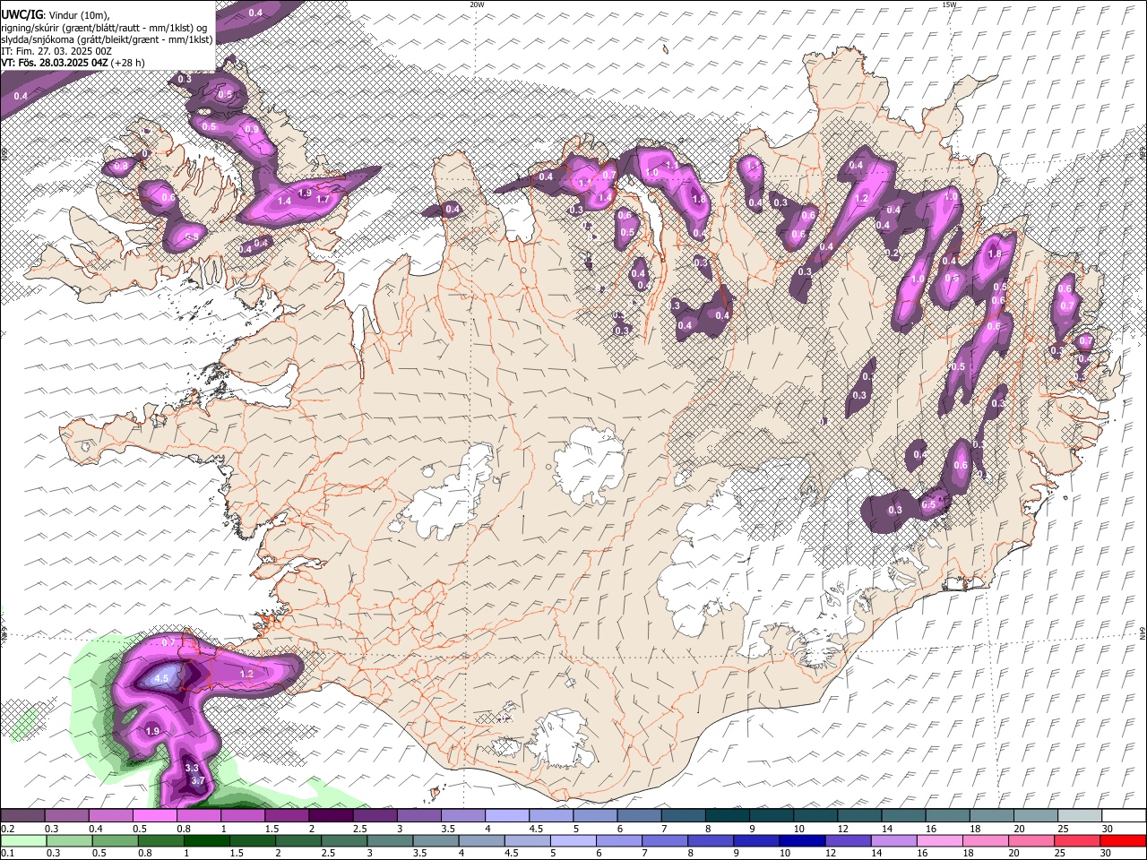Click the '0.2' label in the upper legend

tap(6, 828)
